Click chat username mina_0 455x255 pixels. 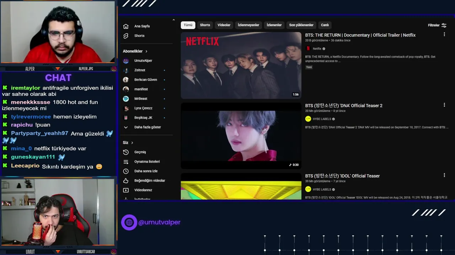[x=21, y=149]
